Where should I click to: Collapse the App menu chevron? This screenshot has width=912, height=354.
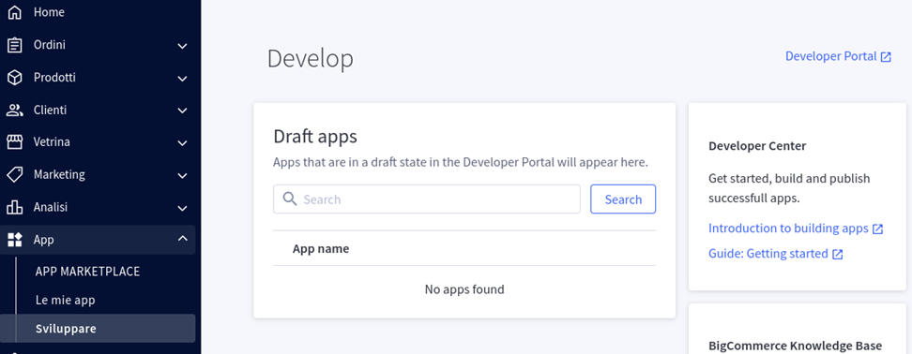coord(182,239)
